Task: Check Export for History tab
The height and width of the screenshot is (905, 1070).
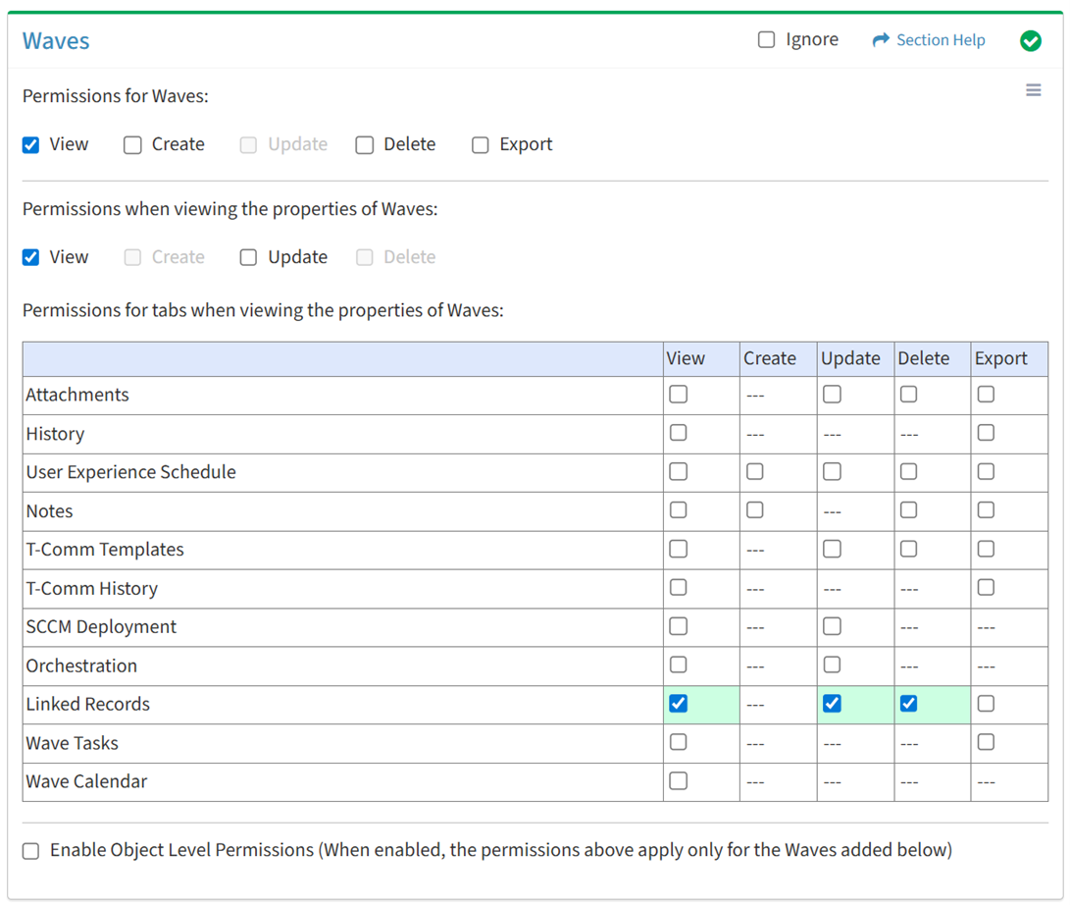Action: click(986, 433)
